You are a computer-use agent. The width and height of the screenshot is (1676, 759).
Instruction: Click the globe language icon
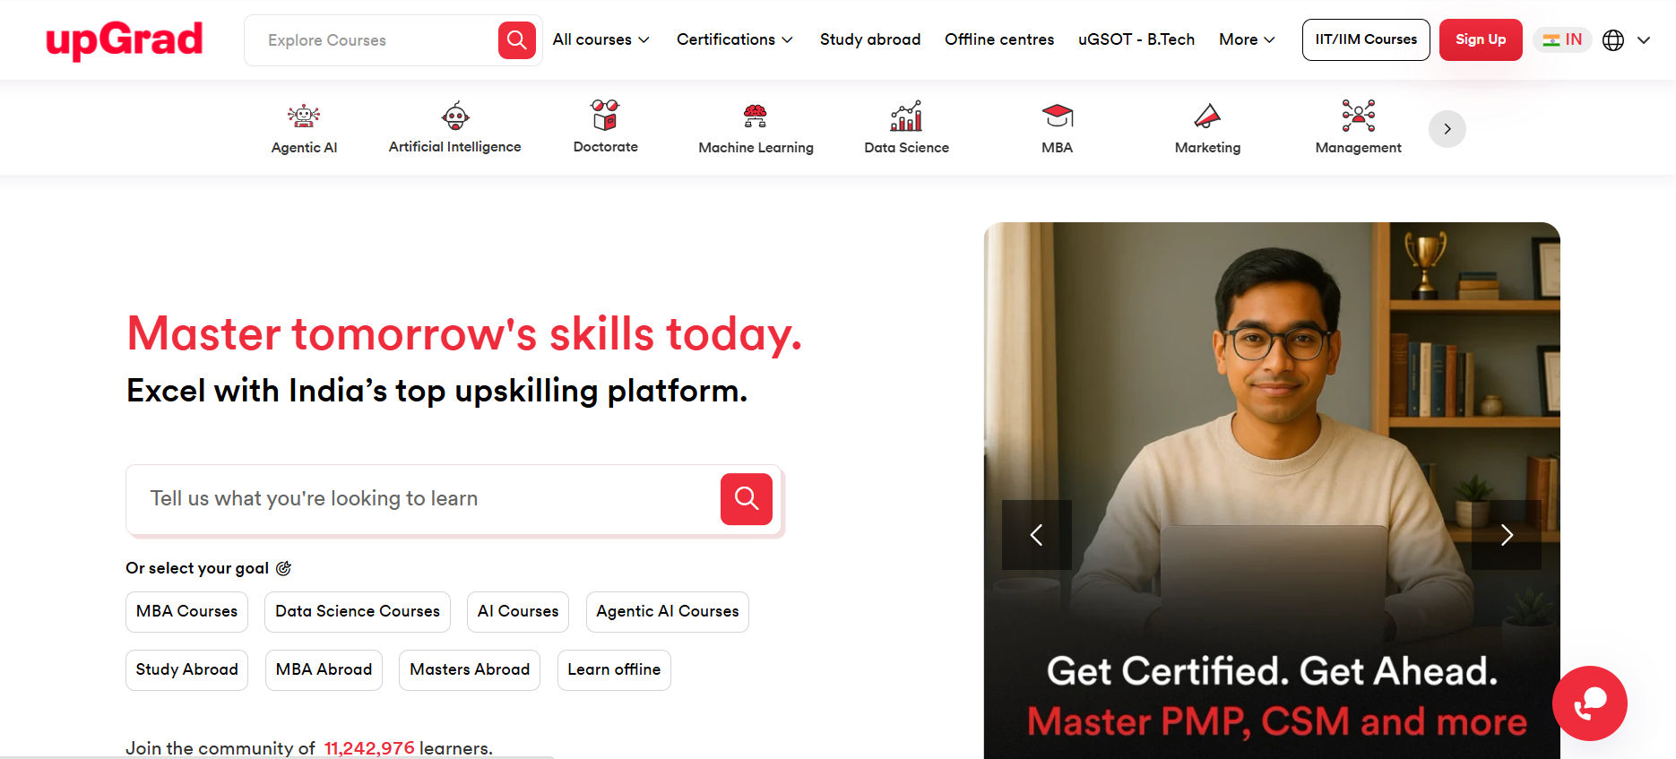(1613, 40)
